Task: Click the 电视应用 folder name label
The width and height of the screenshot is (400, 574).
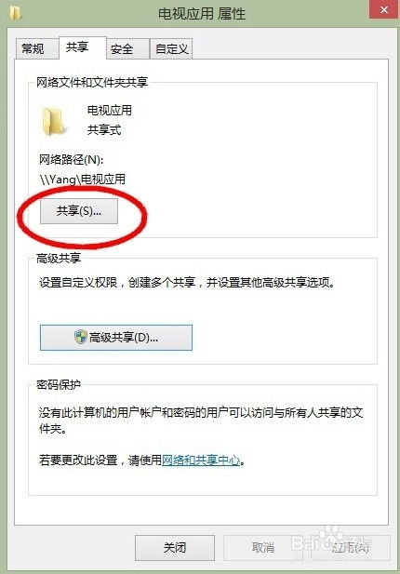Action: click(x=110, y=110)
